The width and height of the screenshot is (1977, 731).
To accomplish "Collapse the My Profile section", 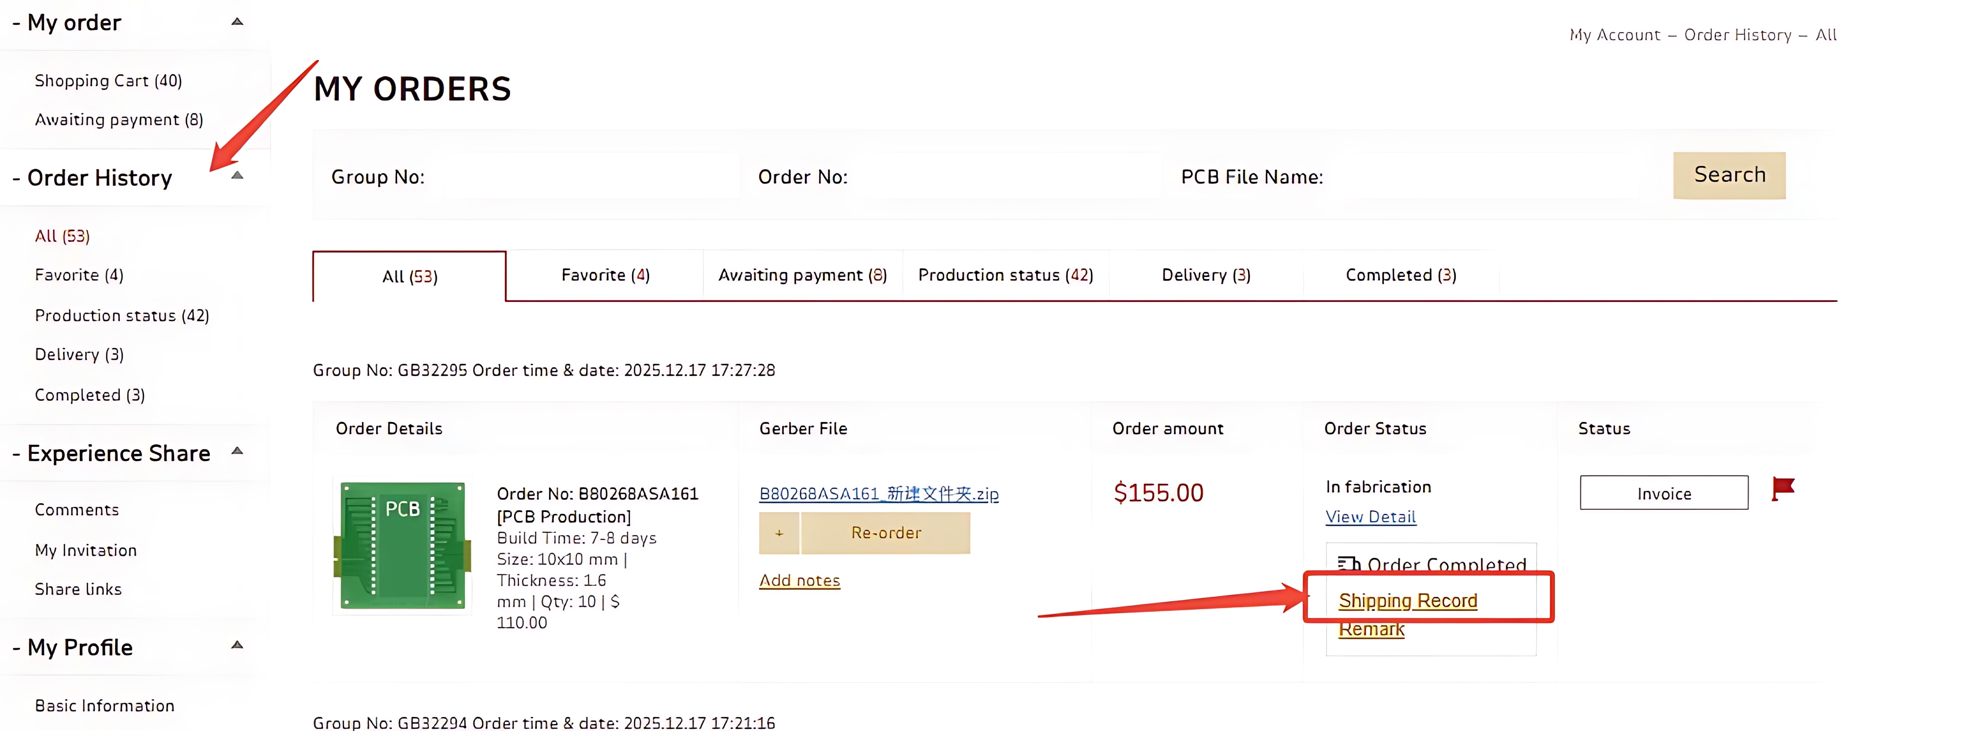I will coord(237,645).
